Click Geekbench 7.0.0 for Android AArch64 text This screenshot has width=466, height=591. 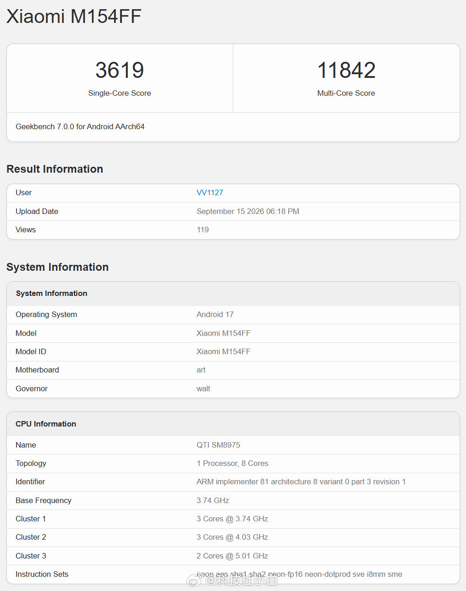(x=80, y=126)
